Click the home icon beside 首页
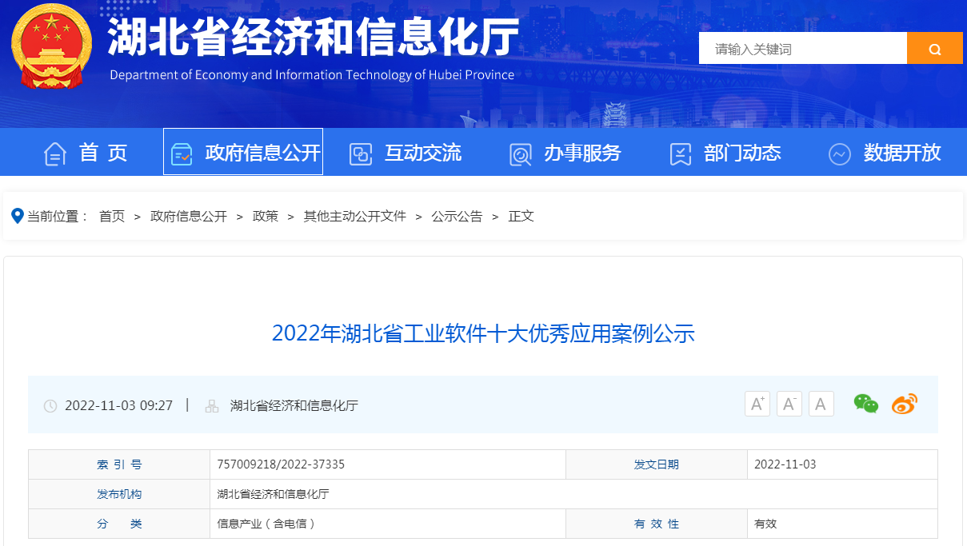The height and width of the screenshot is (546, 967). coord(54,152)
